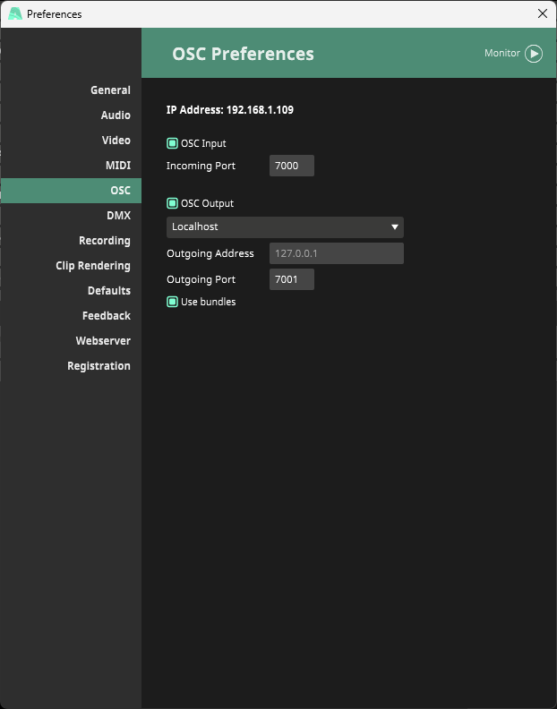
Task: Click the IP Address 192.168.1.109 text
Action: [x=230, y=110]
